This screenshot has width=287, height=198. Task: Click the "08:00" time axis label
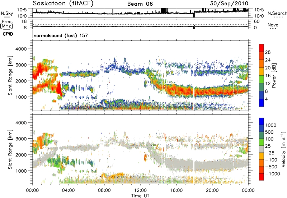(x=104, y=190)
